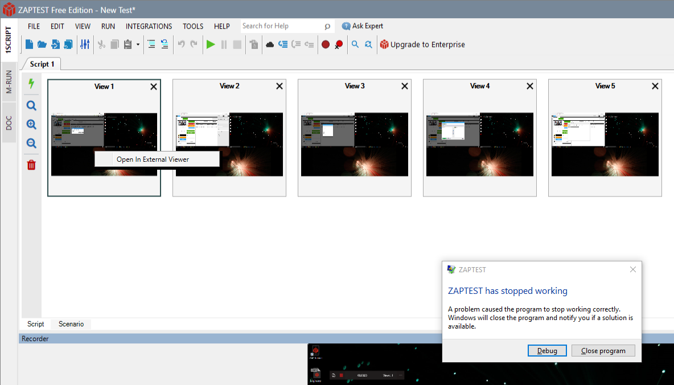Open the FILE menu

coord(34,26)
